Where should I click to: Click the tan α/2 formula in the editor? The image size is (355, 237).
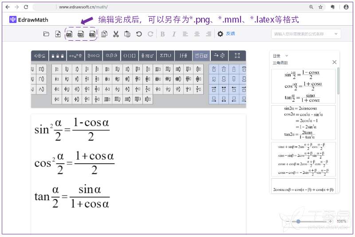click(x=72, y=197)
